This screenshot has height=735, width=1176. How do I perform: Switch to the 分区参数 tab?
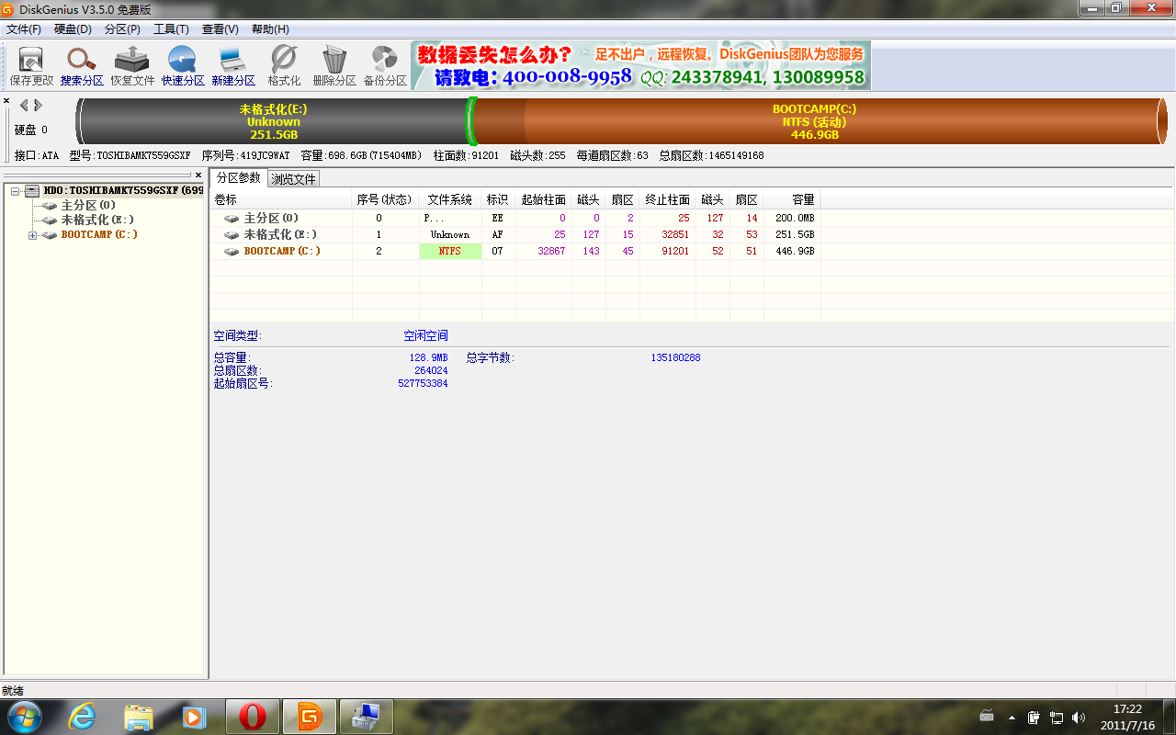[x=239, y=178]
